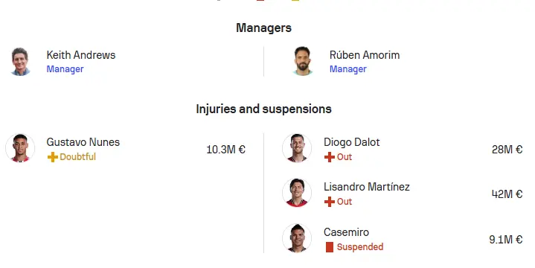Select Gustavo Nunes' player name

pyautogui.click(x=83, y=142)
